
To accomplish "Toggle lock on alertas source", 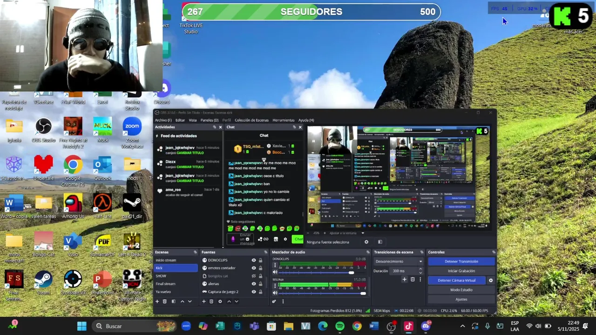I will pyautogui.click(x=261, y=284).
